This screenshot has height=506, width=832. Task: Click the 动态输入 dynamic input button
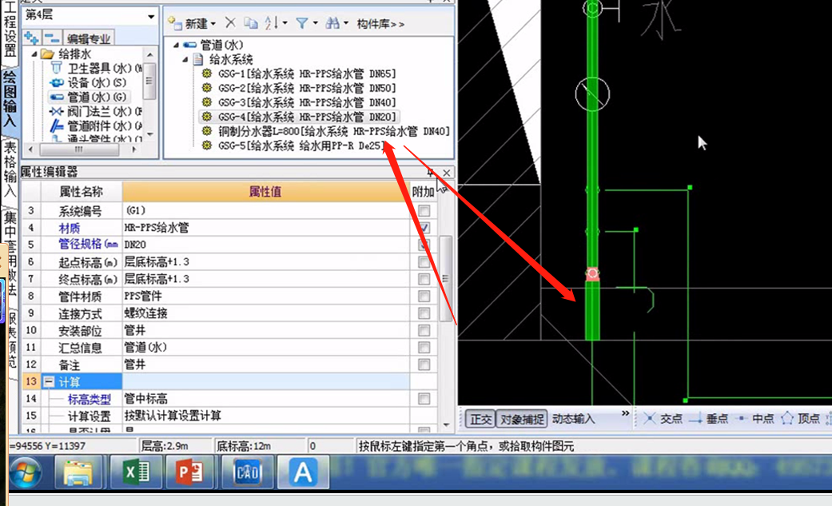573,419
